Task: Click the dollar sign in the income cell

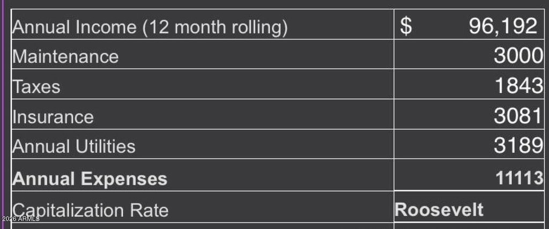Action: coord(406,26)
